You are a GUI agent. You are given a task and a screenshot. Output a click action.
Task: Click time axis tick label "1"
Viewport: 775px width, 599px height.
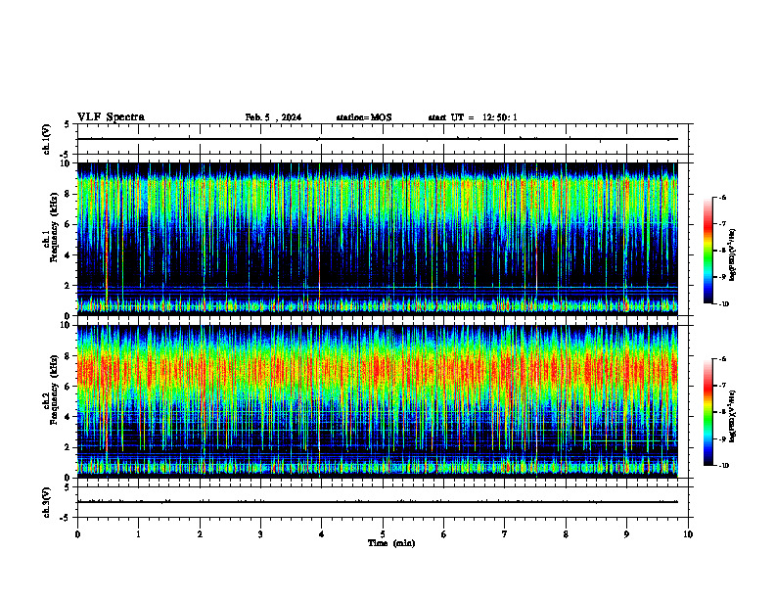pyautogui.click(x=139, y=534)
